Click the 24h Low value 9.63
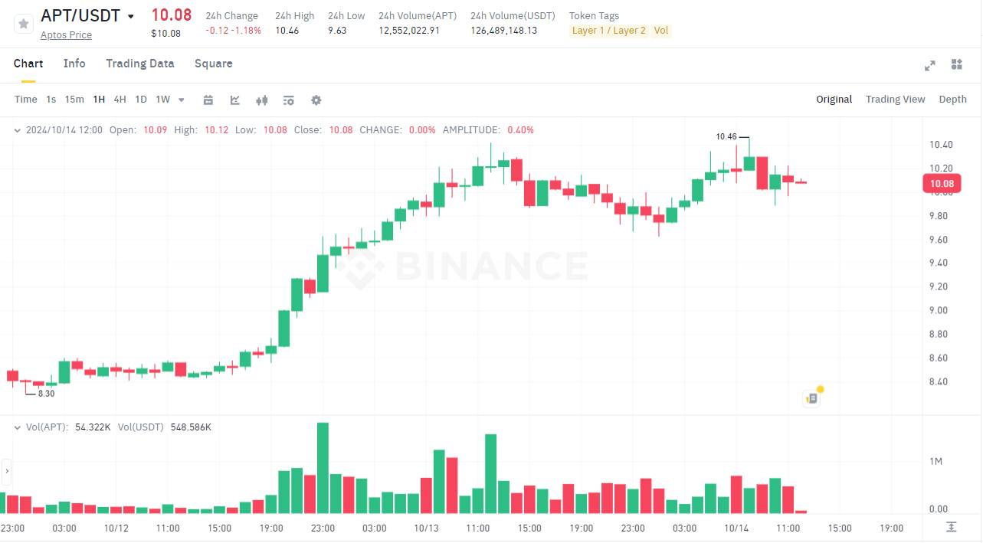Screen dimensions: 983x543 (x=337, y=31)
